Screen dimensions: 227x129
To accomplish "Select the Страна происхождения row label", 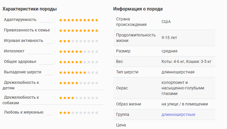I will click(x=131, y=22).
